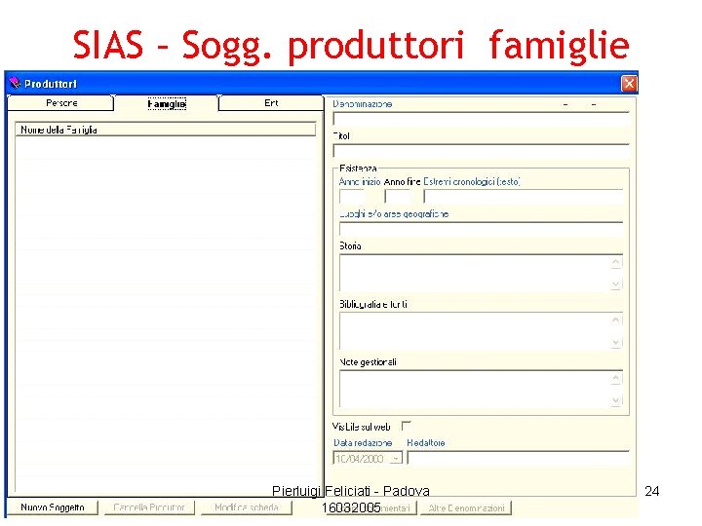The width and height of the screenshot is (702, 526).
Task: Down arrow of Note gestionali scrollbar
Action: (616, 400)
